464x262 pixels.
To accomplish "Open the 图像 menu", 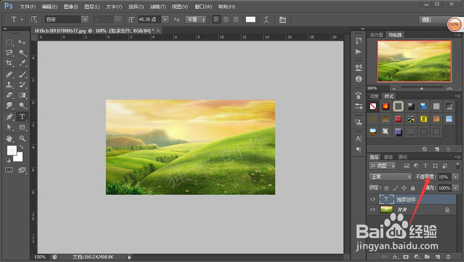I will (71, 6).
